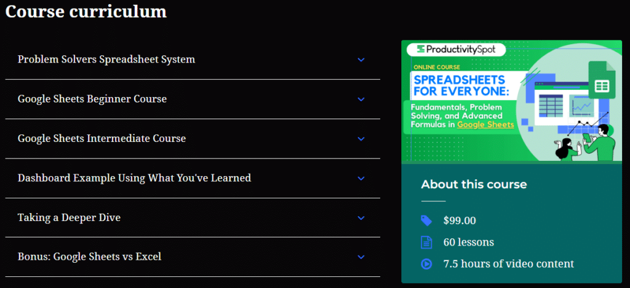Image resolution: width=630 pixels, height=288 pixels.
Task: Click the Google Sheets underlined link
Action: [486, 125]
